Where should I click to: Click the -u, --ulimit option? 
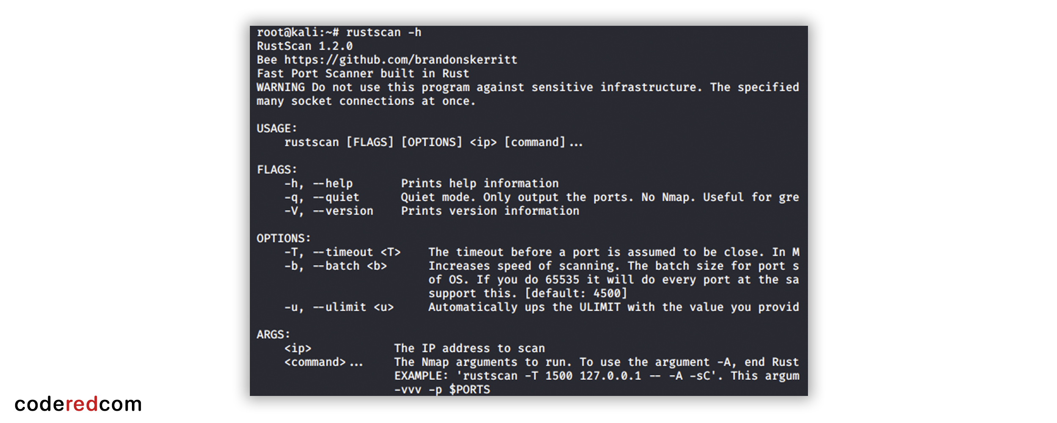click(x=339, y=308)
